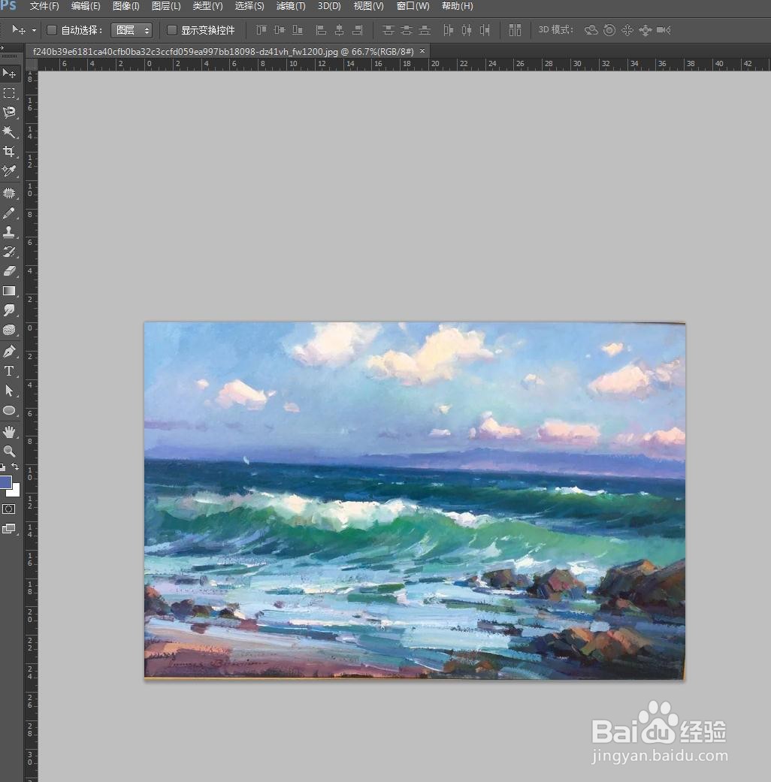Click Align Vertical Centers icon

(x=280, y=30)
